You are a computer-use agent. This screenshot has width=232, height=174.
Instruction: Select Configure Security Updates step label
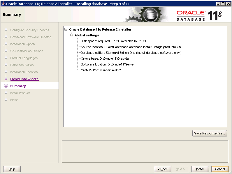click(30, 30)
